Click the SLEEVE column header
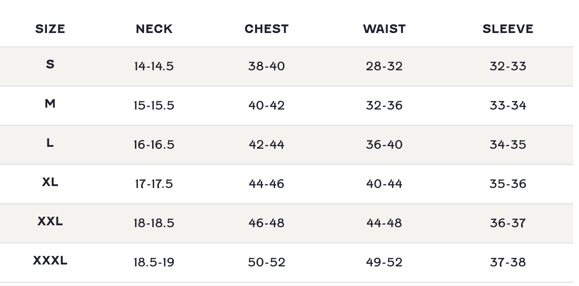Screen dimensions: 579x286 [x=508, y=29]
